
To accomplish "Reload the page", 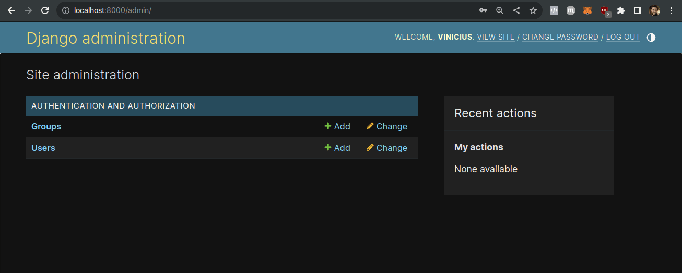I will [45, 10].
